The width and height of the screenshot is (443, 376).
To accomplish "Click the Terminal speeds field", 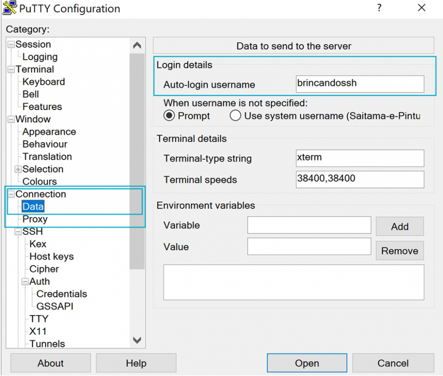I will coord(360,179).
